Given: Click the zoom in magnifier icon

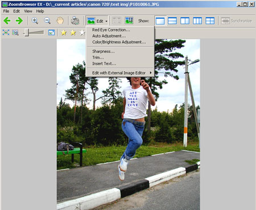Looking at the screenshot, I should click(x=35, y=20).
